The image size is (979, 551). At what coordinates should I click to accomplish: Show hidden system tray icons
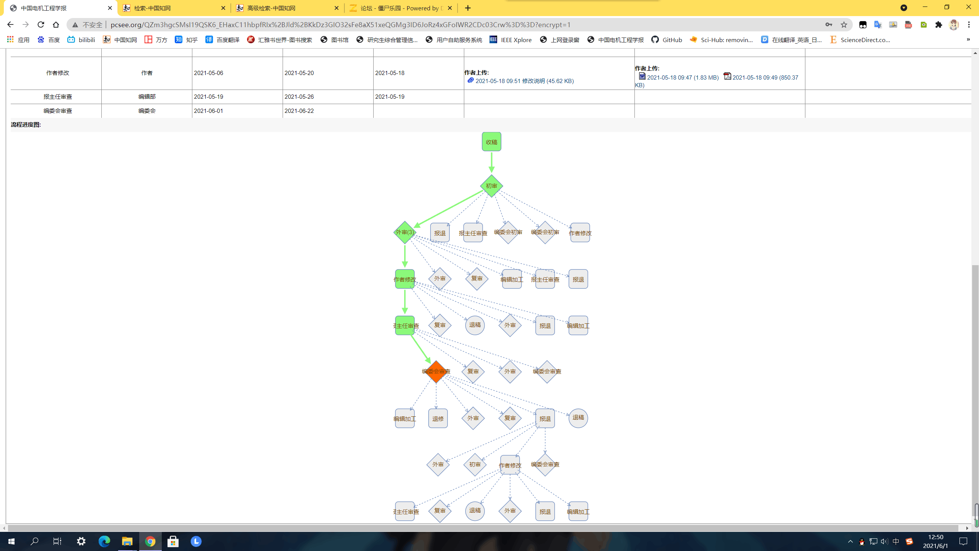coord(850,541)
